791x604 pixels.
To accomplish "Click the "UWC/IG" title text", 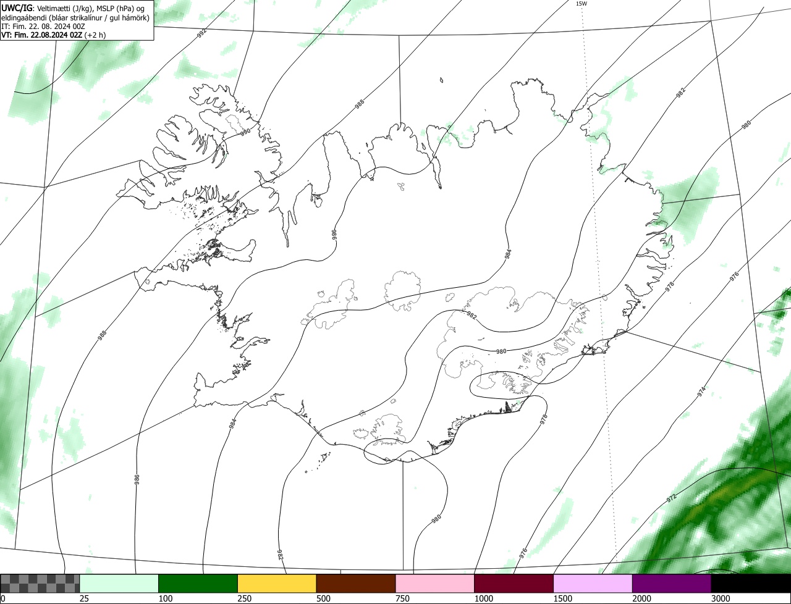I will pos(16,8).
